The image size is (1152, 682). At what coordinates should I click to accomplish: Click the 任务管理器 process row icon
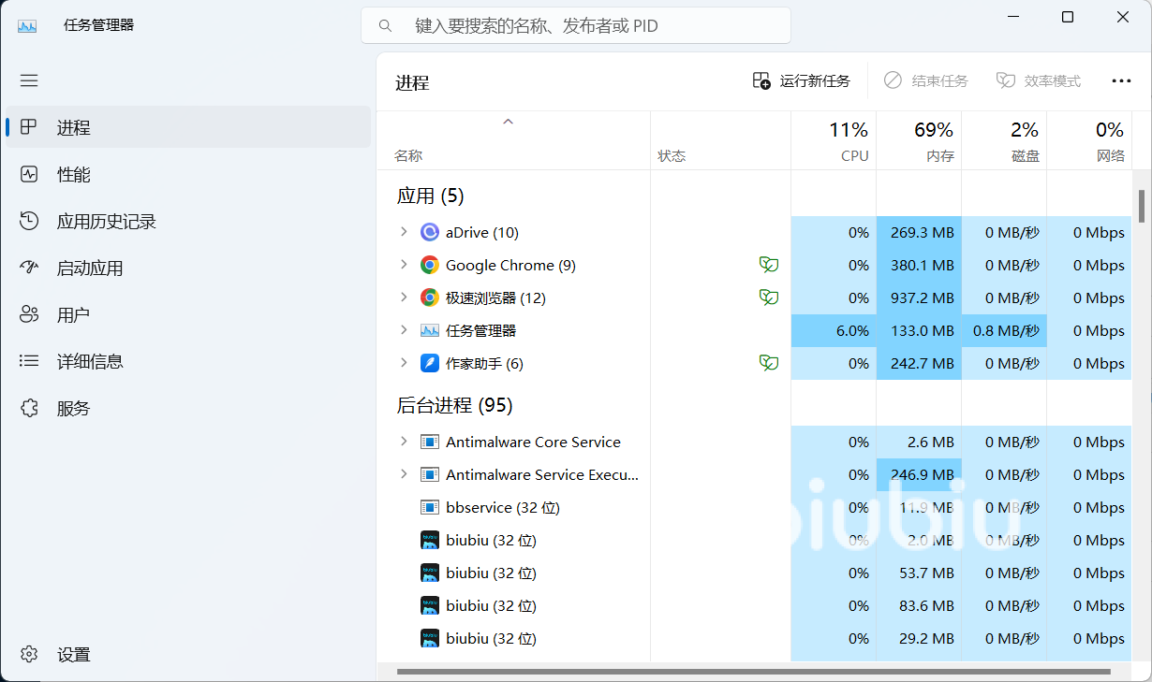(x=430, y=330)
